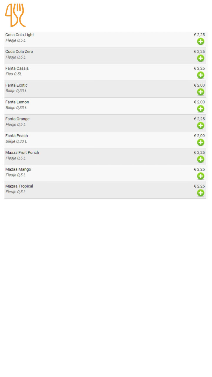This screenshot has width=212, height=377.
Task: Click the plus button for Fanta Peach
Action: [201, 142]
